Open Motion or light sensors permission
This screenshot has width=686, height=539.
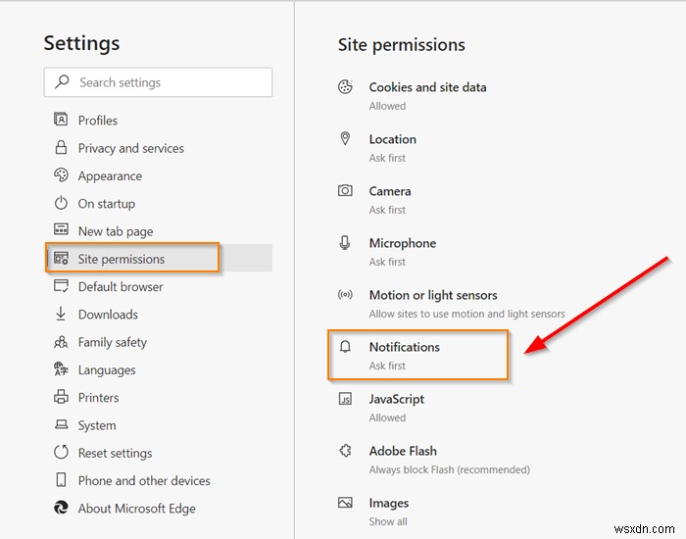(x=433, y=295)
